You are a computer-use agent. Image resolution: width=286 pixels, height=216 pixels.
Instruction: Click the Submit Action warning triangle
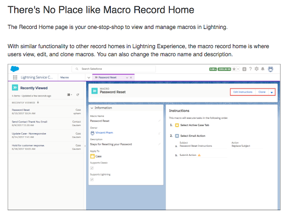199,155
